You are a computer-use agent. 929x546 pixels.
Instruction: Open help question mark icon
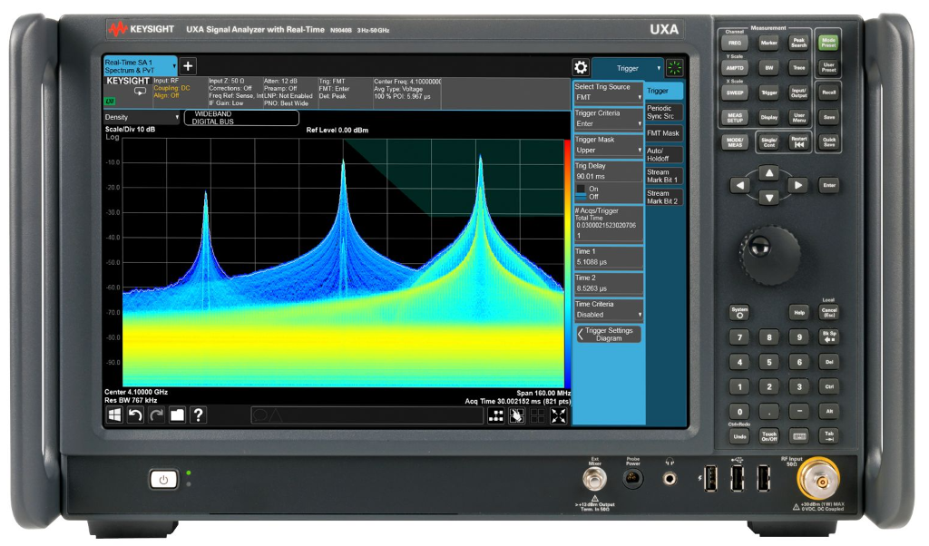(x=198, y=414)
